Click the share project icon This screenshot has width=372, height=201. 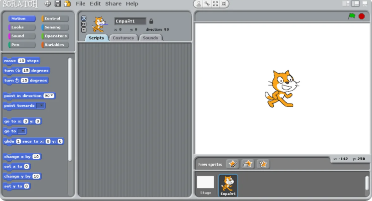click(68, 3)
